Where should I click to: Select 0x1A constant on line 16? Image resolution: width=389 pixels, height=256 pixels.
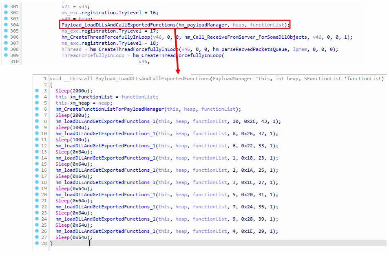247,170
